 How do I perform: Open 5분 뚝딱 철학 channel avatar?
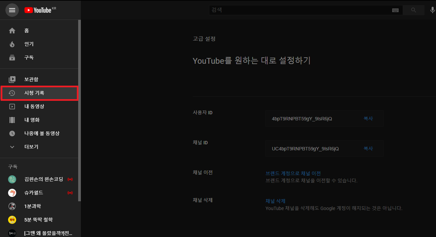point(12,220)
